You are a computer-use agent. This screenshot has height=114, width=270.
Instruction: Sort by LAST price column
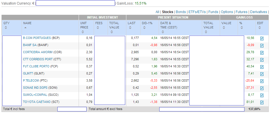pyautogui.click(x=130, y=28)
